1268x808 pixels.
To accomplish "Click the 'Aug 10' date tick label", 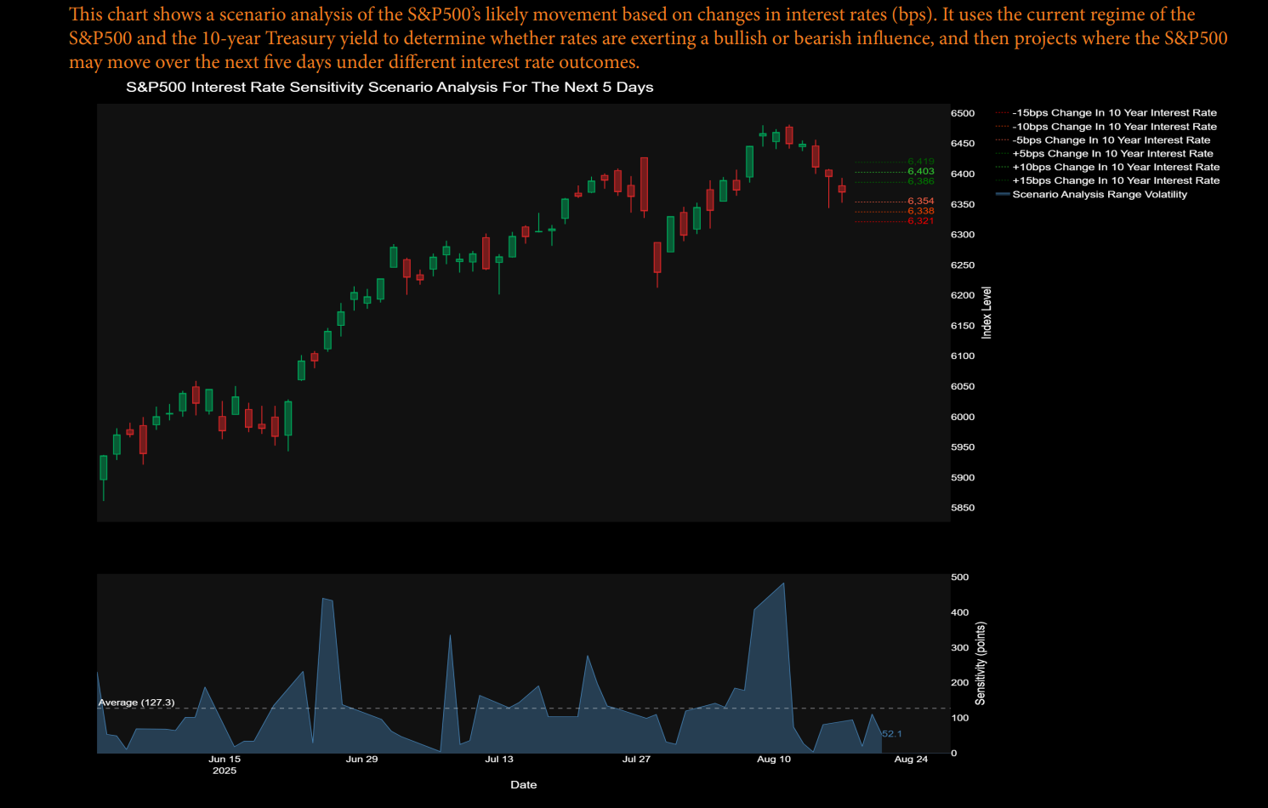I will [x=774, y=760].
